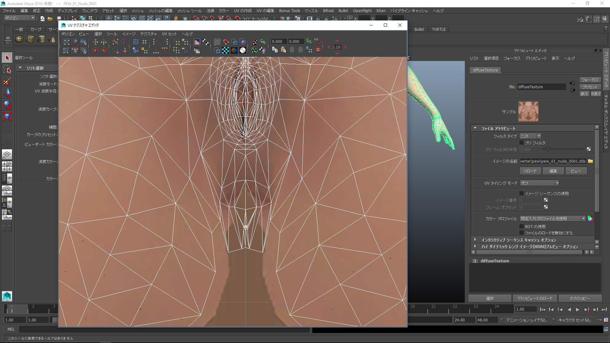Click the diffuseTexture sample thumbnail

coord(528,111)
